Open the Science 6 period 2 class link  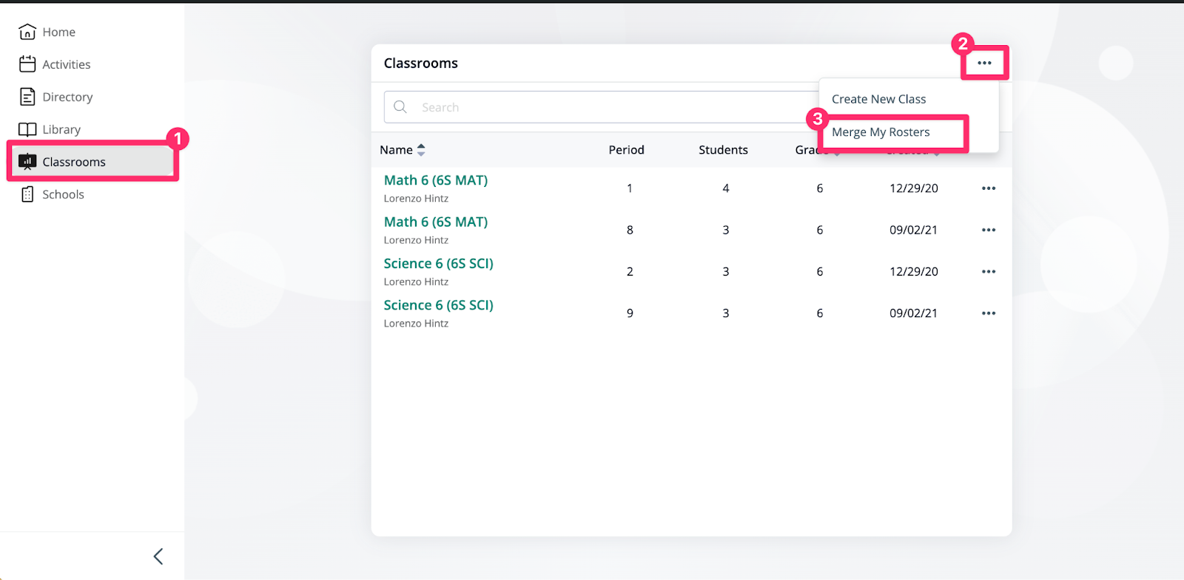(x=438, y=264)
